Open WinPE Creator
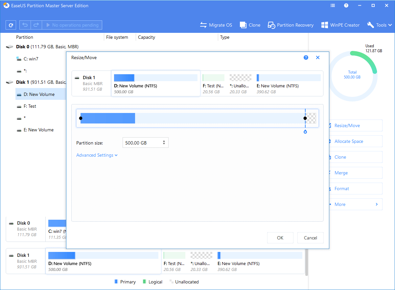Screen dimensions: 395x290 click(x=340, y=25)
